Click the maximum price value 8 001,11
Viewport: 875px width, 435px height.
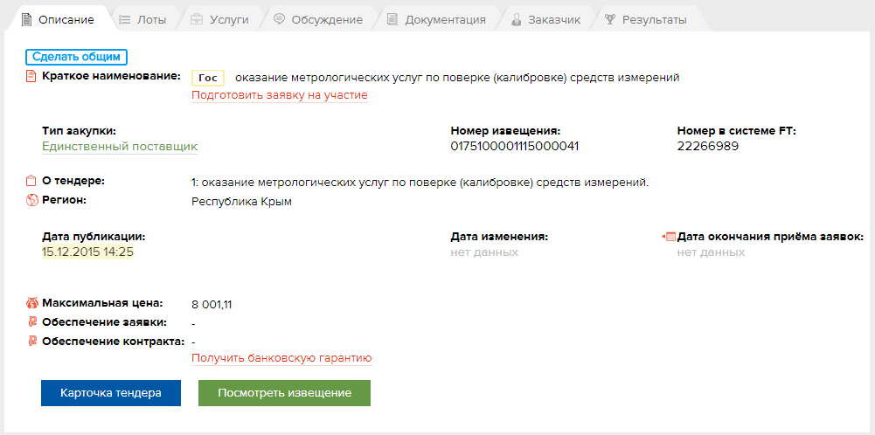[212, 305]
